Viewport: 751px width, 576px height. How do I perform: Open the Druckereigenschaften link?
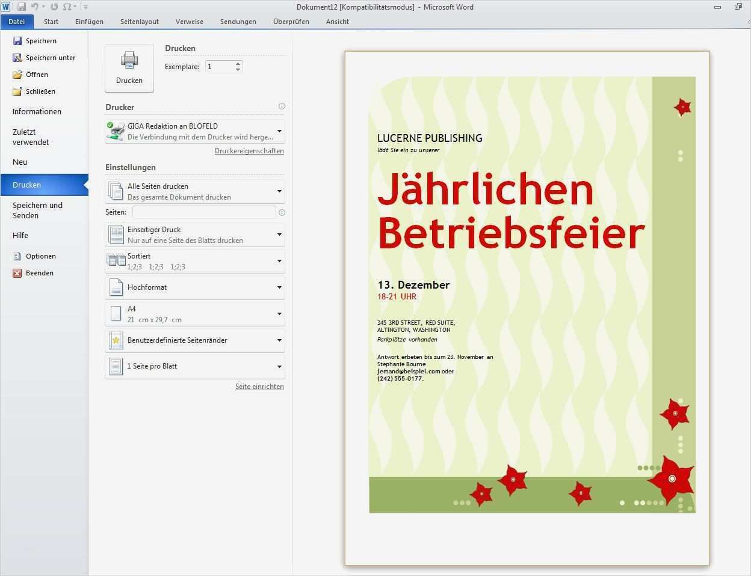pyautogui.click(x=249, y=151)
